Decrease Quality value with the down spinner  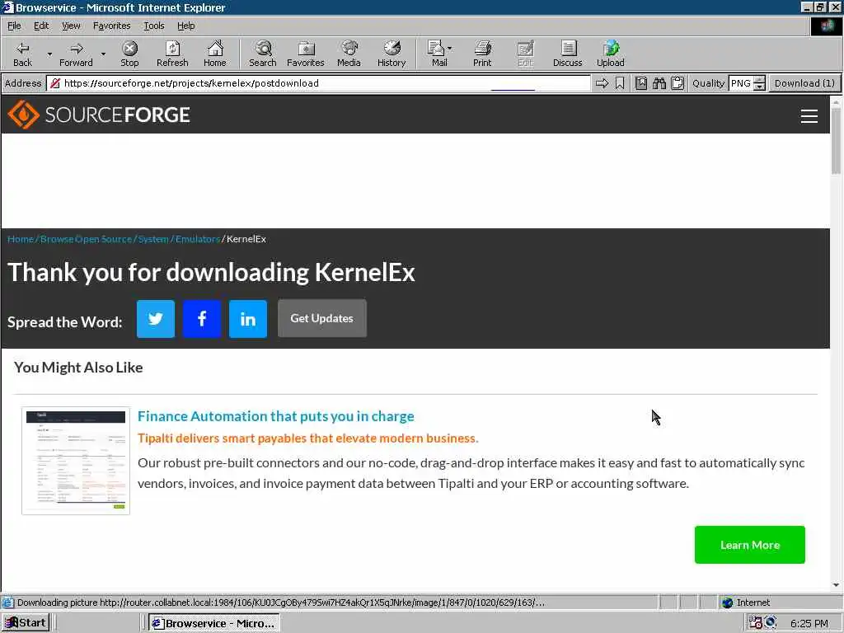[x=759, y=87]
